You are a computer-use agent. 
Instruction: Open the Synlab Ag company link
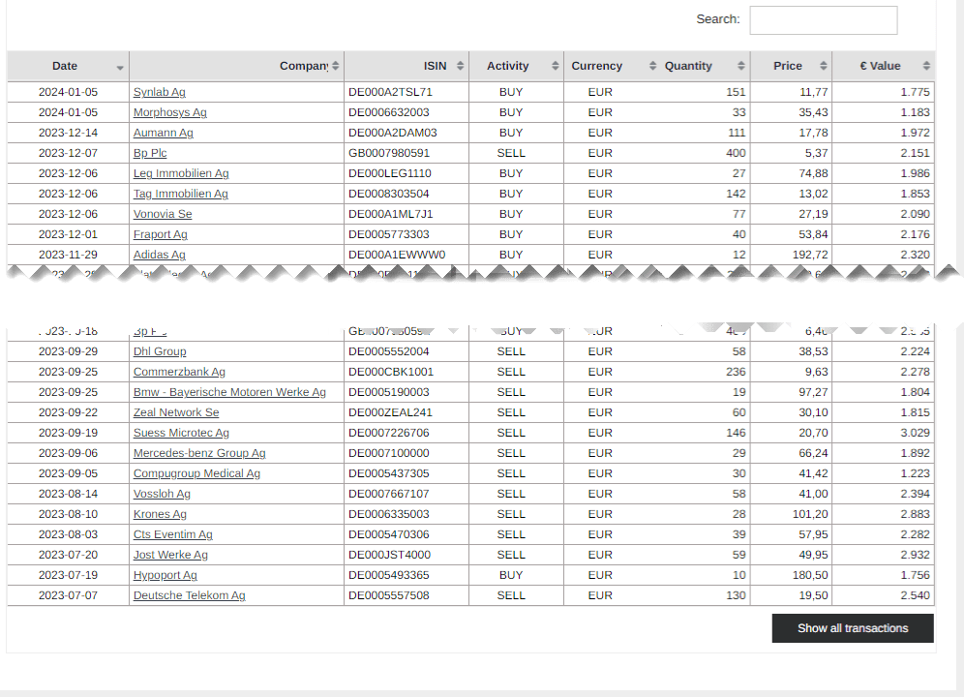(x=159, y=92)
